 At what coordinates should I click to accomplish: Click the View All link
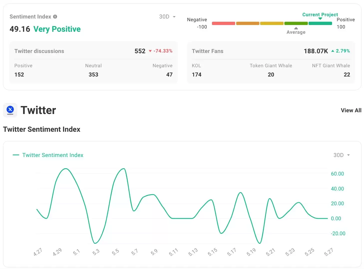351,110
